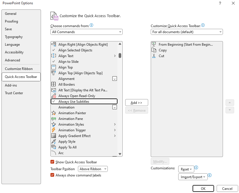Click the commands list scroll-up arrow
The image size is (239, 193).
coord(120,44)
